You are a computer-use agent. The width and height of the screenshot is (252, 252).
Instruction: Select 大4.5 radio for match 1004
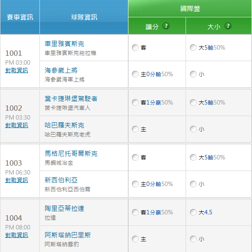pyautogui.click(x=193, y=212)
